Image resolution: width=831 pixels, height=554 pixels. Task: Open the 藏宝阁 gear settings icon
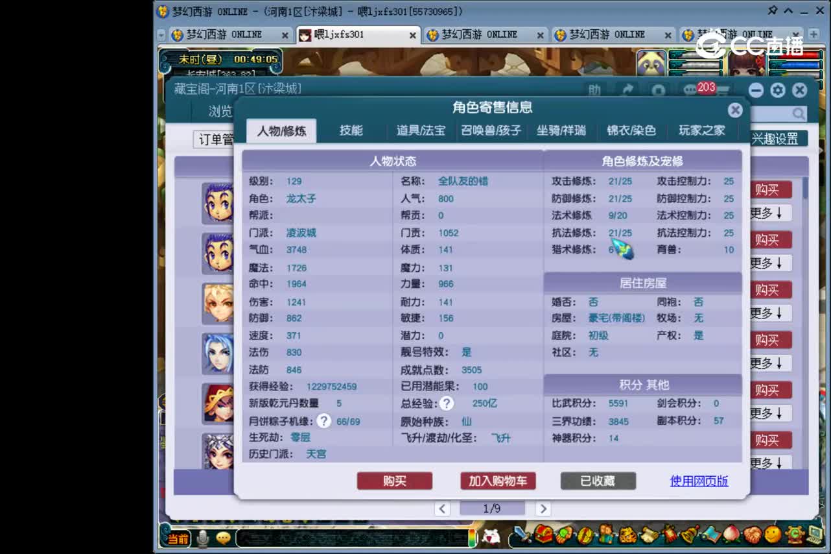coord(778,90)
